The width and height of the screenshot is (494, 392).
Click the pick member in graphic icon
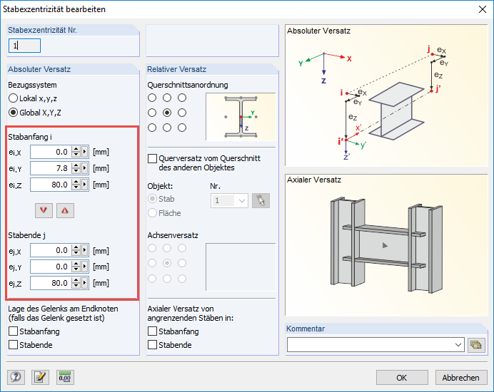coord(261,200)
